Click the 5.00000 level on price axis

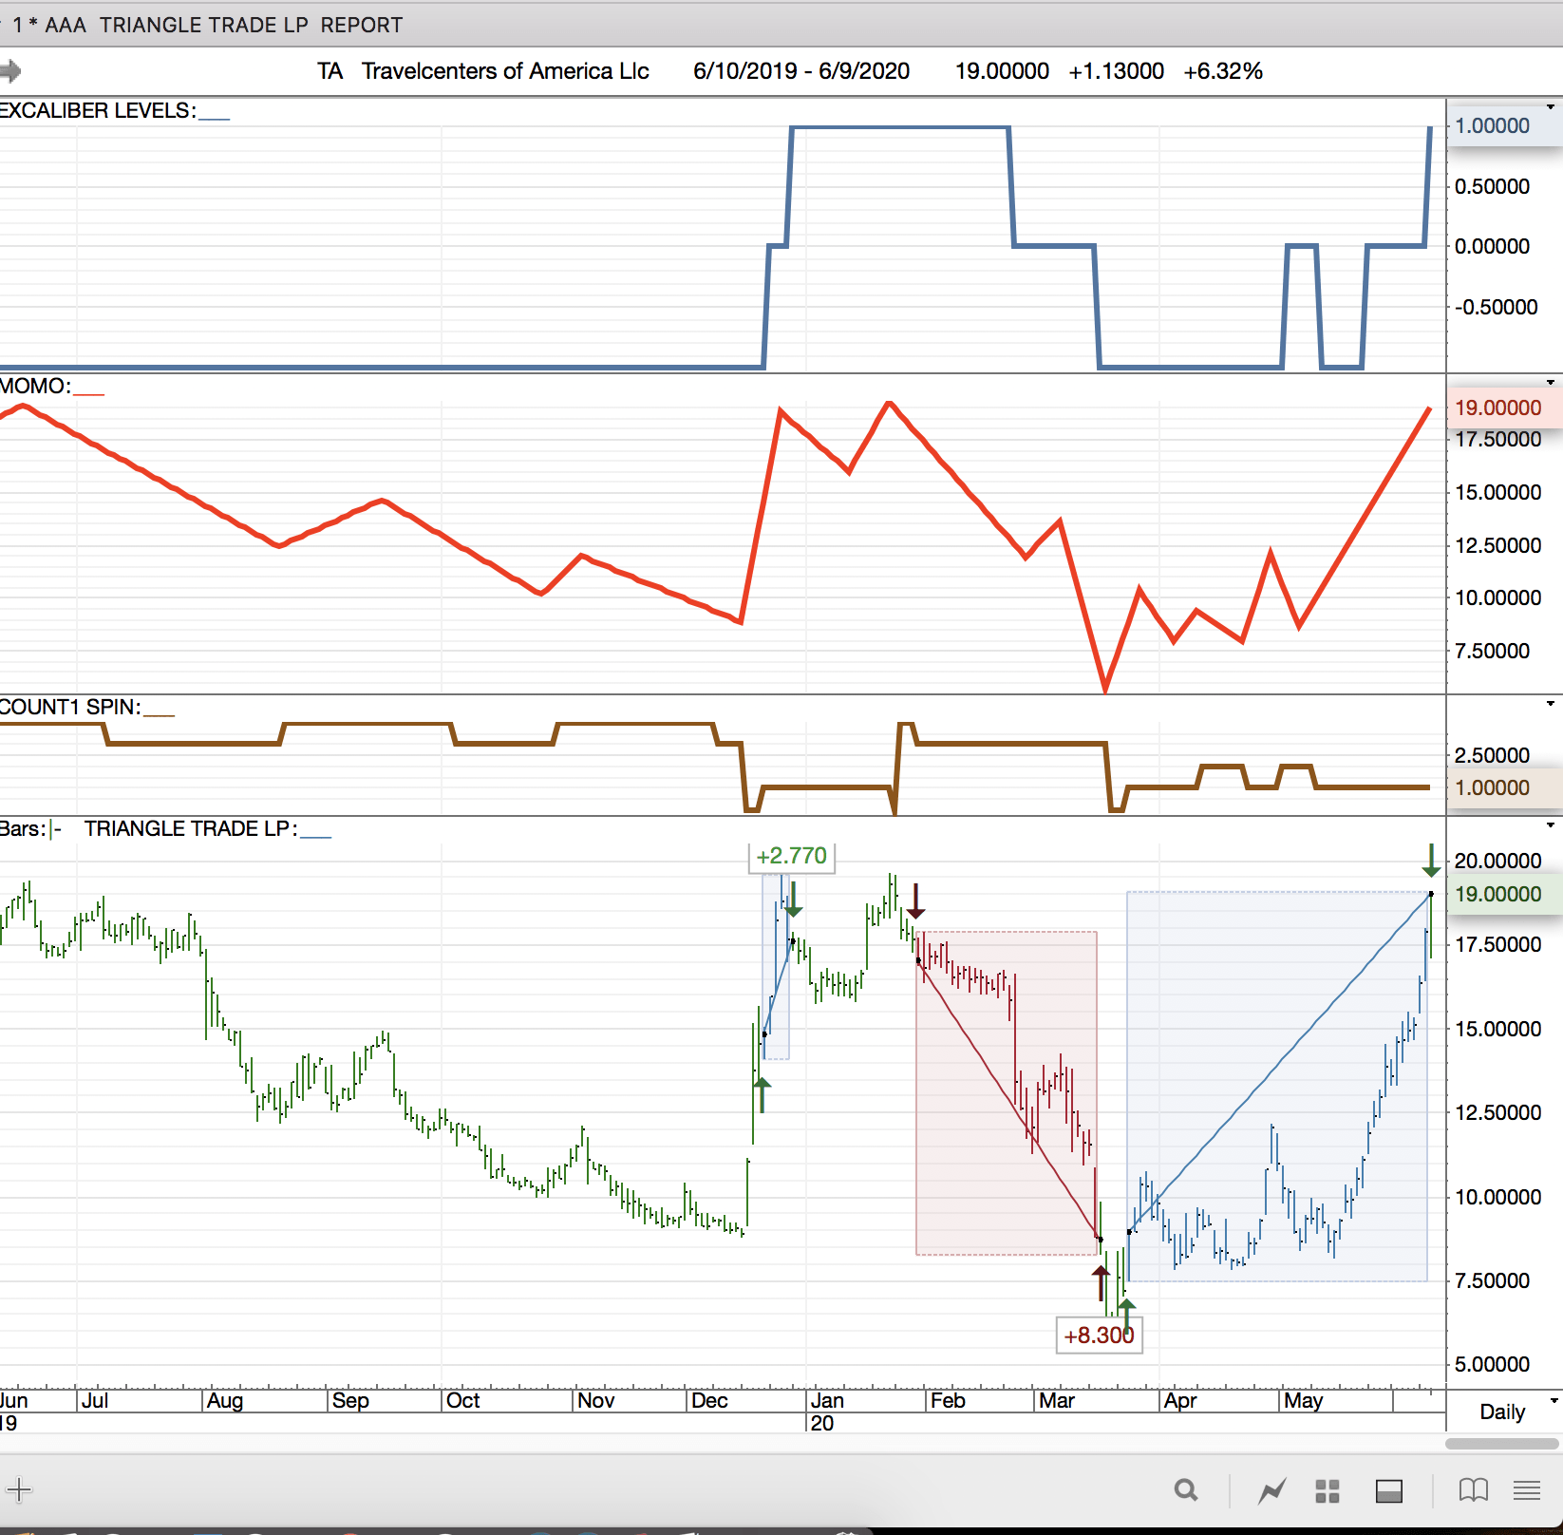(x=1493, y=1364)
